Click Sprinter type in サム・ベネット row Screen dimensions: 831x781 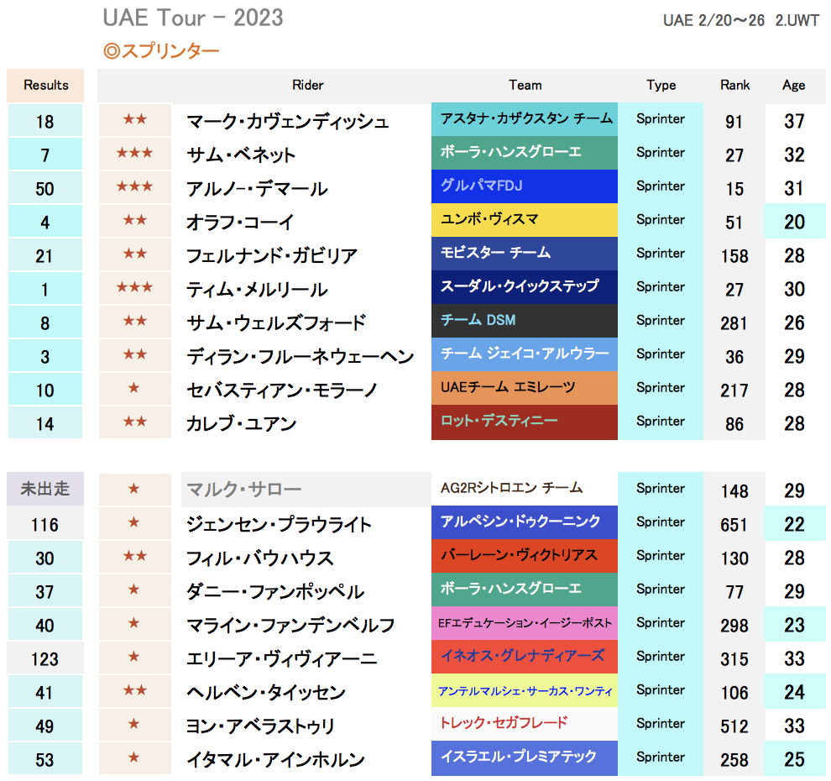[661, 153]
